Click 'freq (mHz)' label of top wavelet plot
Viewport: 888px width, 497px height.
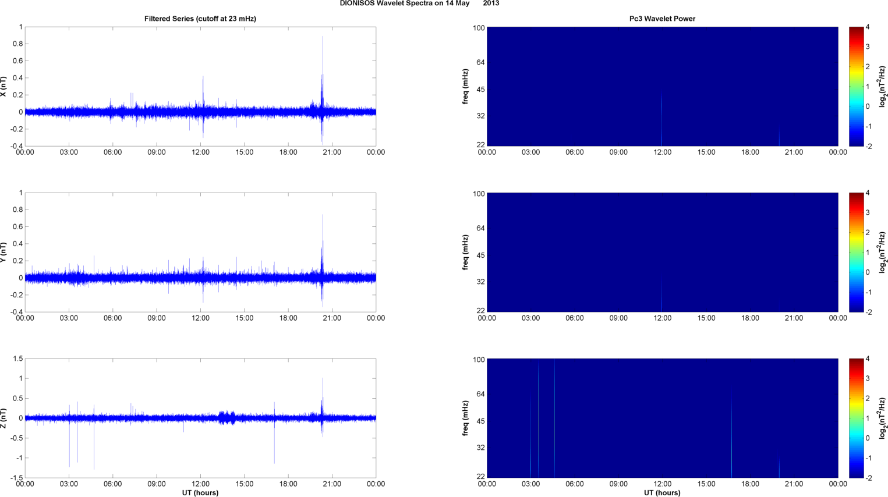tap(465, 87)
